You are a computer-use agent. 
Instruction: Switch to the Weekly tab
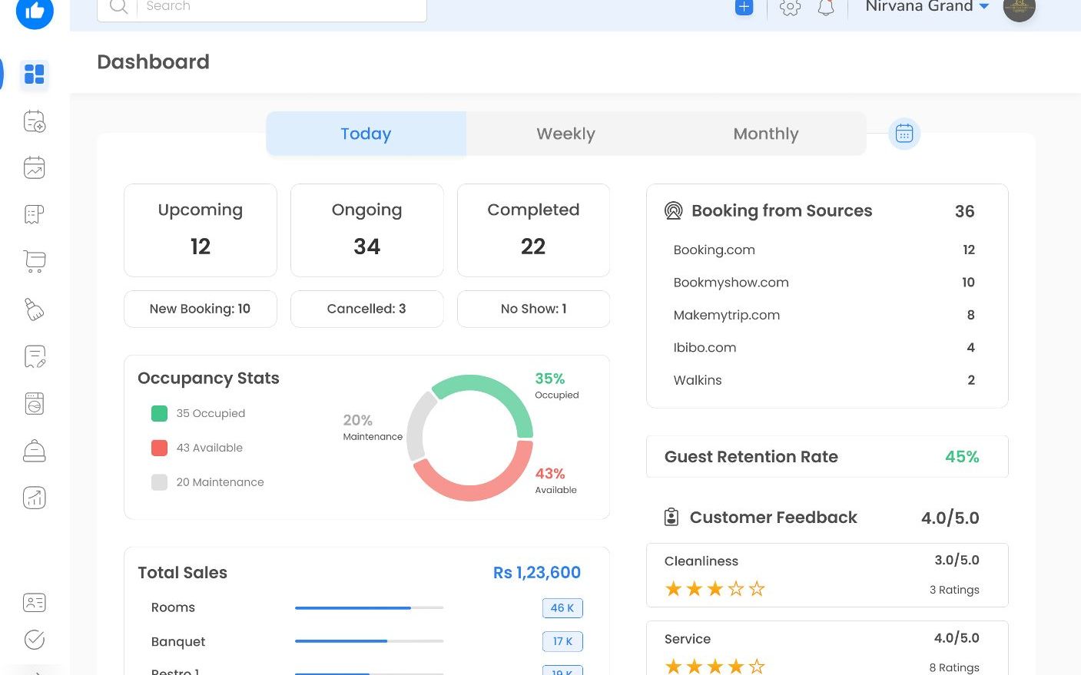565,134
